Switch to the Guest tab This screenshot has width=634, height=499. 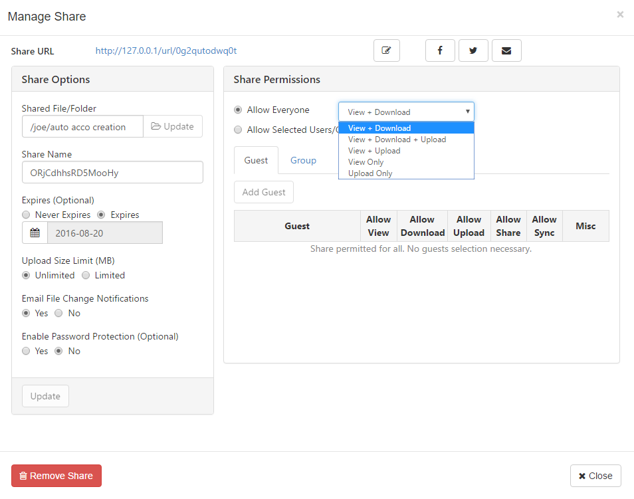point(256,161)
